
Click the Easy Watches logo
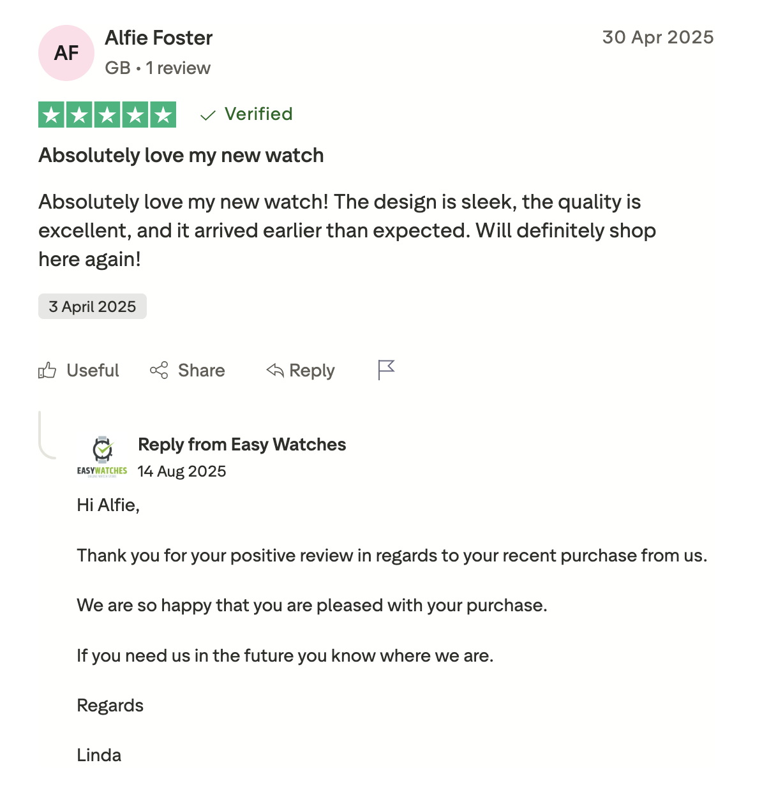pos(102,457)
